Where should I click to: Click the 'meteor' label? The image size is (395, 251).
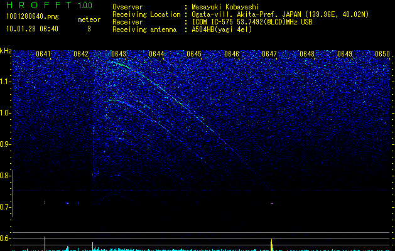click(x=89, y=19)
